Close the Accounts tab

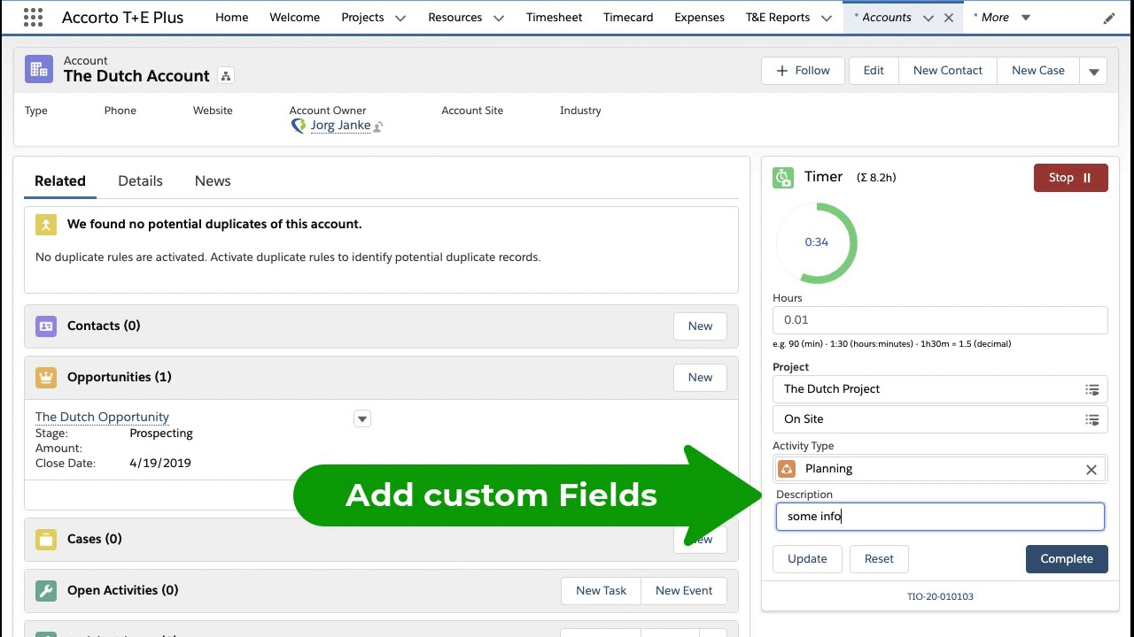pyautogui.click(x=949, y=18)
